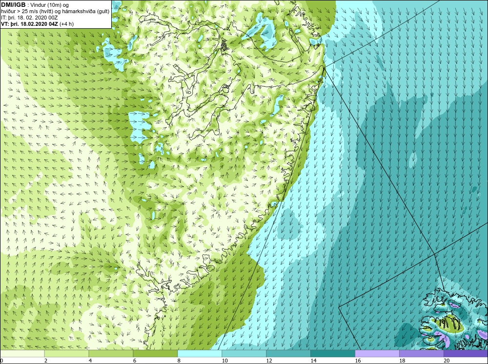This screenshot has width=488, height=364.
Task: Click the purple 18–20 m/s legend swatch
Action: 422,354
